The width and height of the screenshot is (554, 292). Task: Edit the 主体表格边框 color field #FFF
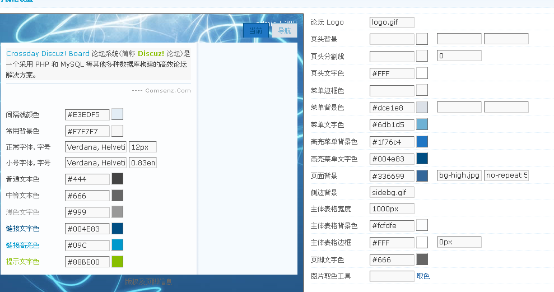point(392,243)
